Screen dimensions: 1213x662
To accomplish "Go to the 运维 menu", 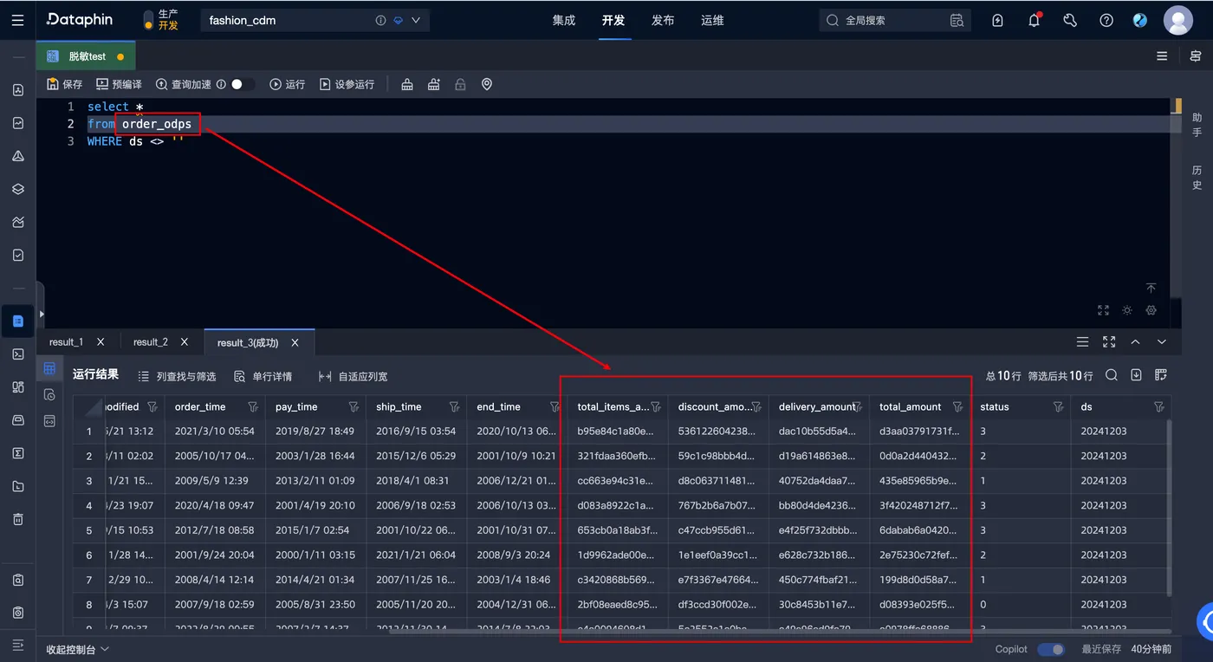I will coord(712,20).
